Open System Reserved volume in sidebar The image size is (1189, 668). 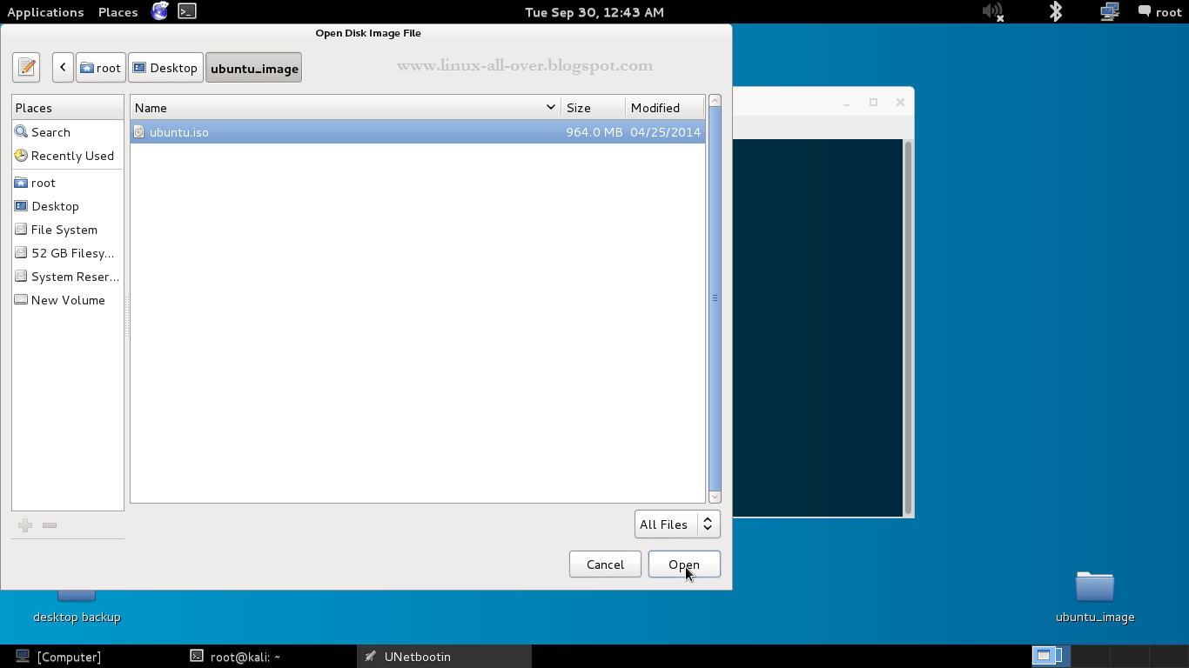(x=68, y=277)
